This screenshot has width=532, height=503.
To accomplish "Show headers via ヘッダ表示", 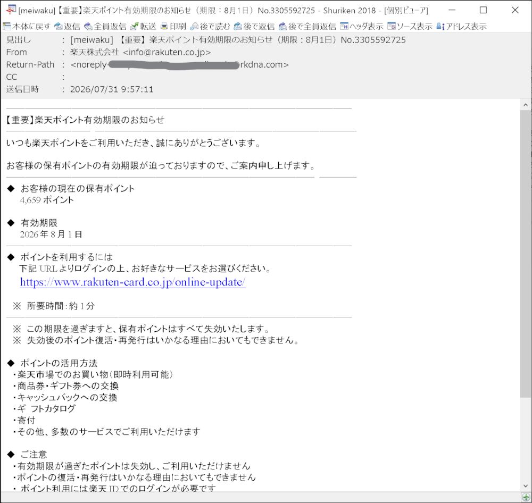I will pos(362,26).
